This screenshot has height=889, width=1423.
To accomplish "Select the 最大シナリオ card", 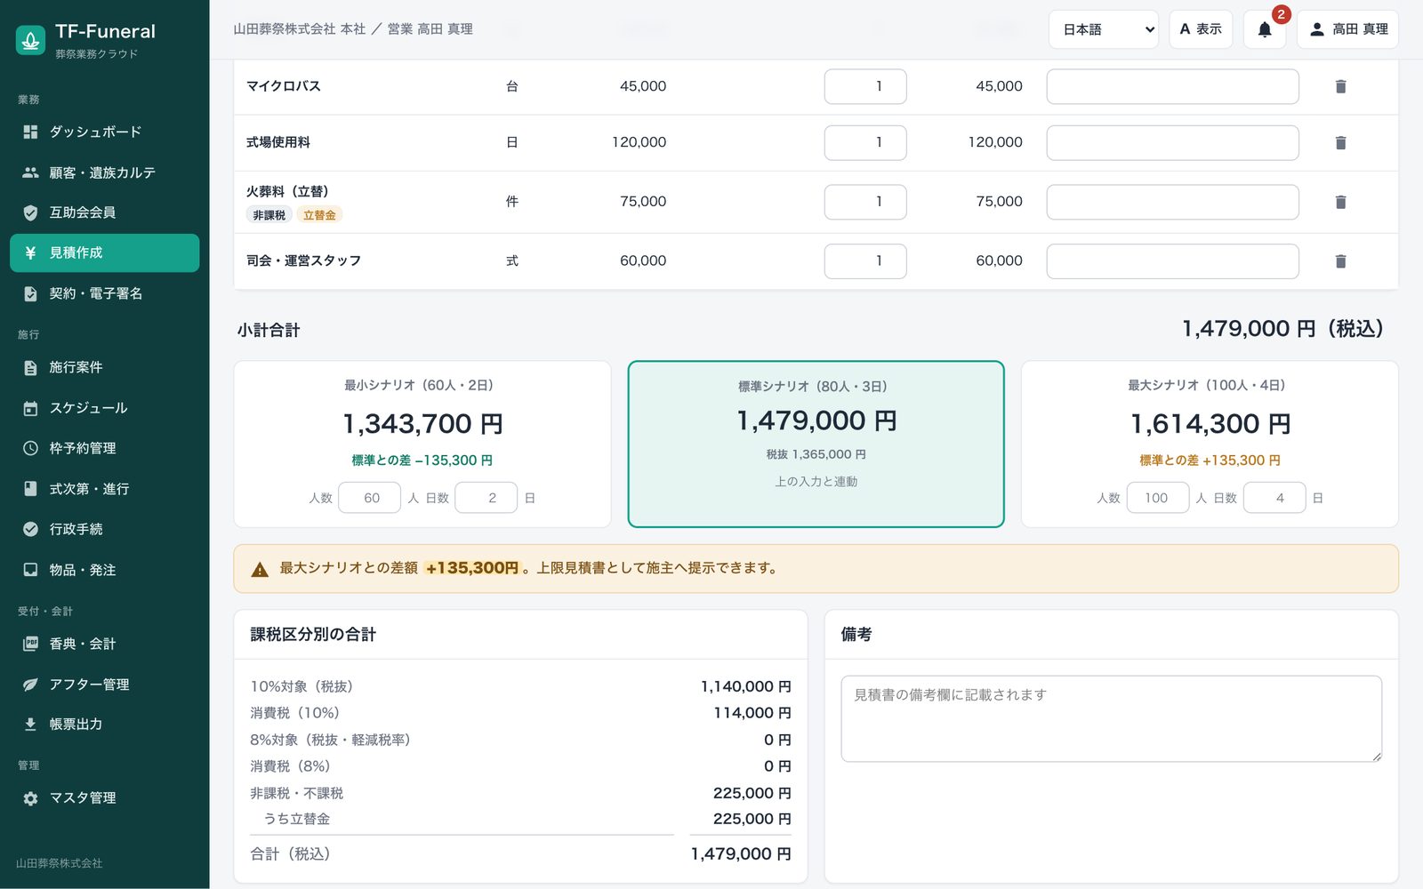I will pyautogui.click(x=1210, y=444).
